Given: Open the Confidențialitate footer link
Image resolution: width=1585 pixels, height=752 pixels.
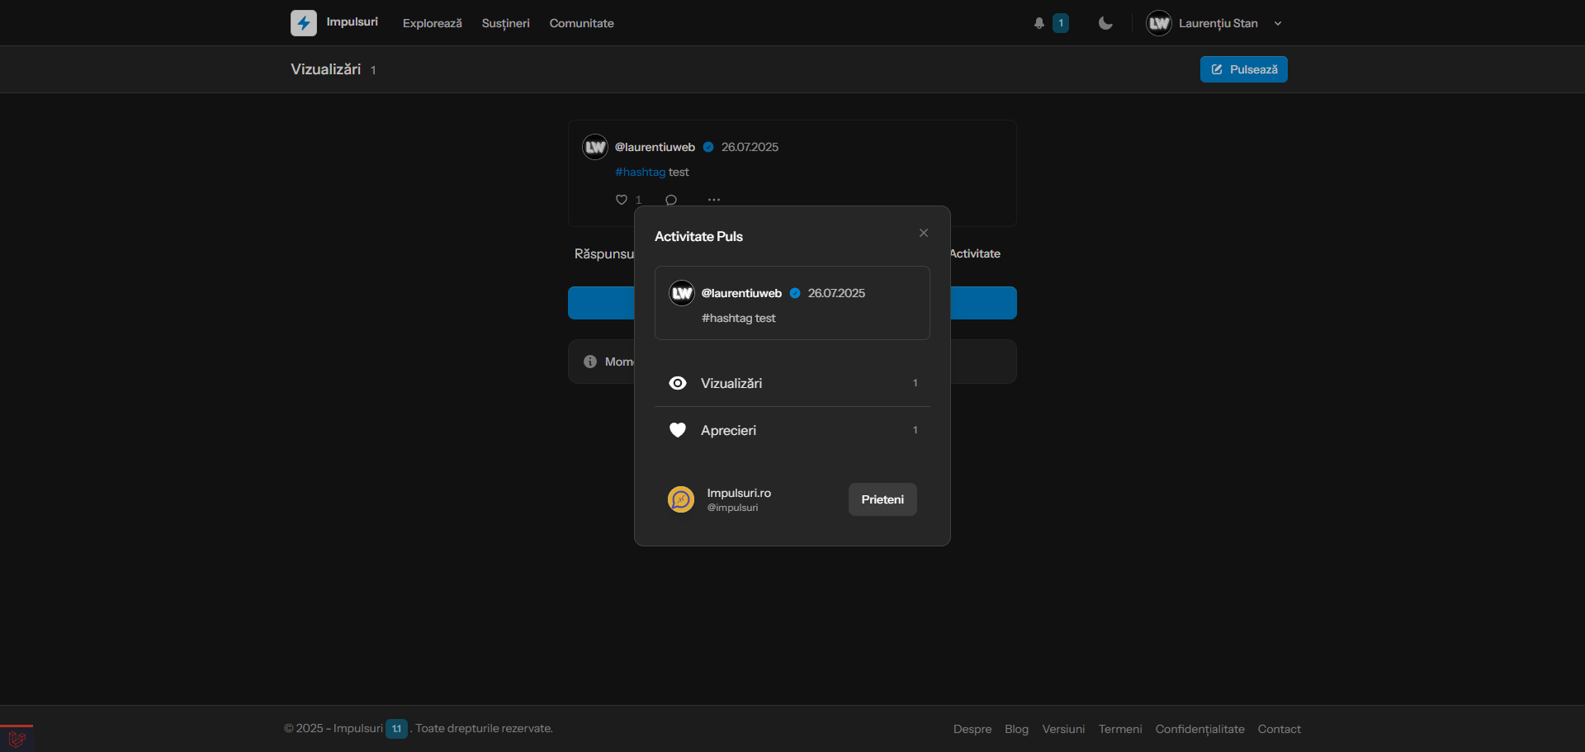Looking at the screenshot, I should tap(1199, 729).
